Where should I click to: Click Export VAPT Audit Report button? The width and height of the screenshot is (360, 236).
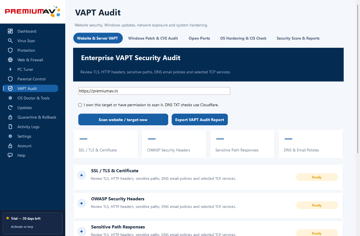click(200, 120)
